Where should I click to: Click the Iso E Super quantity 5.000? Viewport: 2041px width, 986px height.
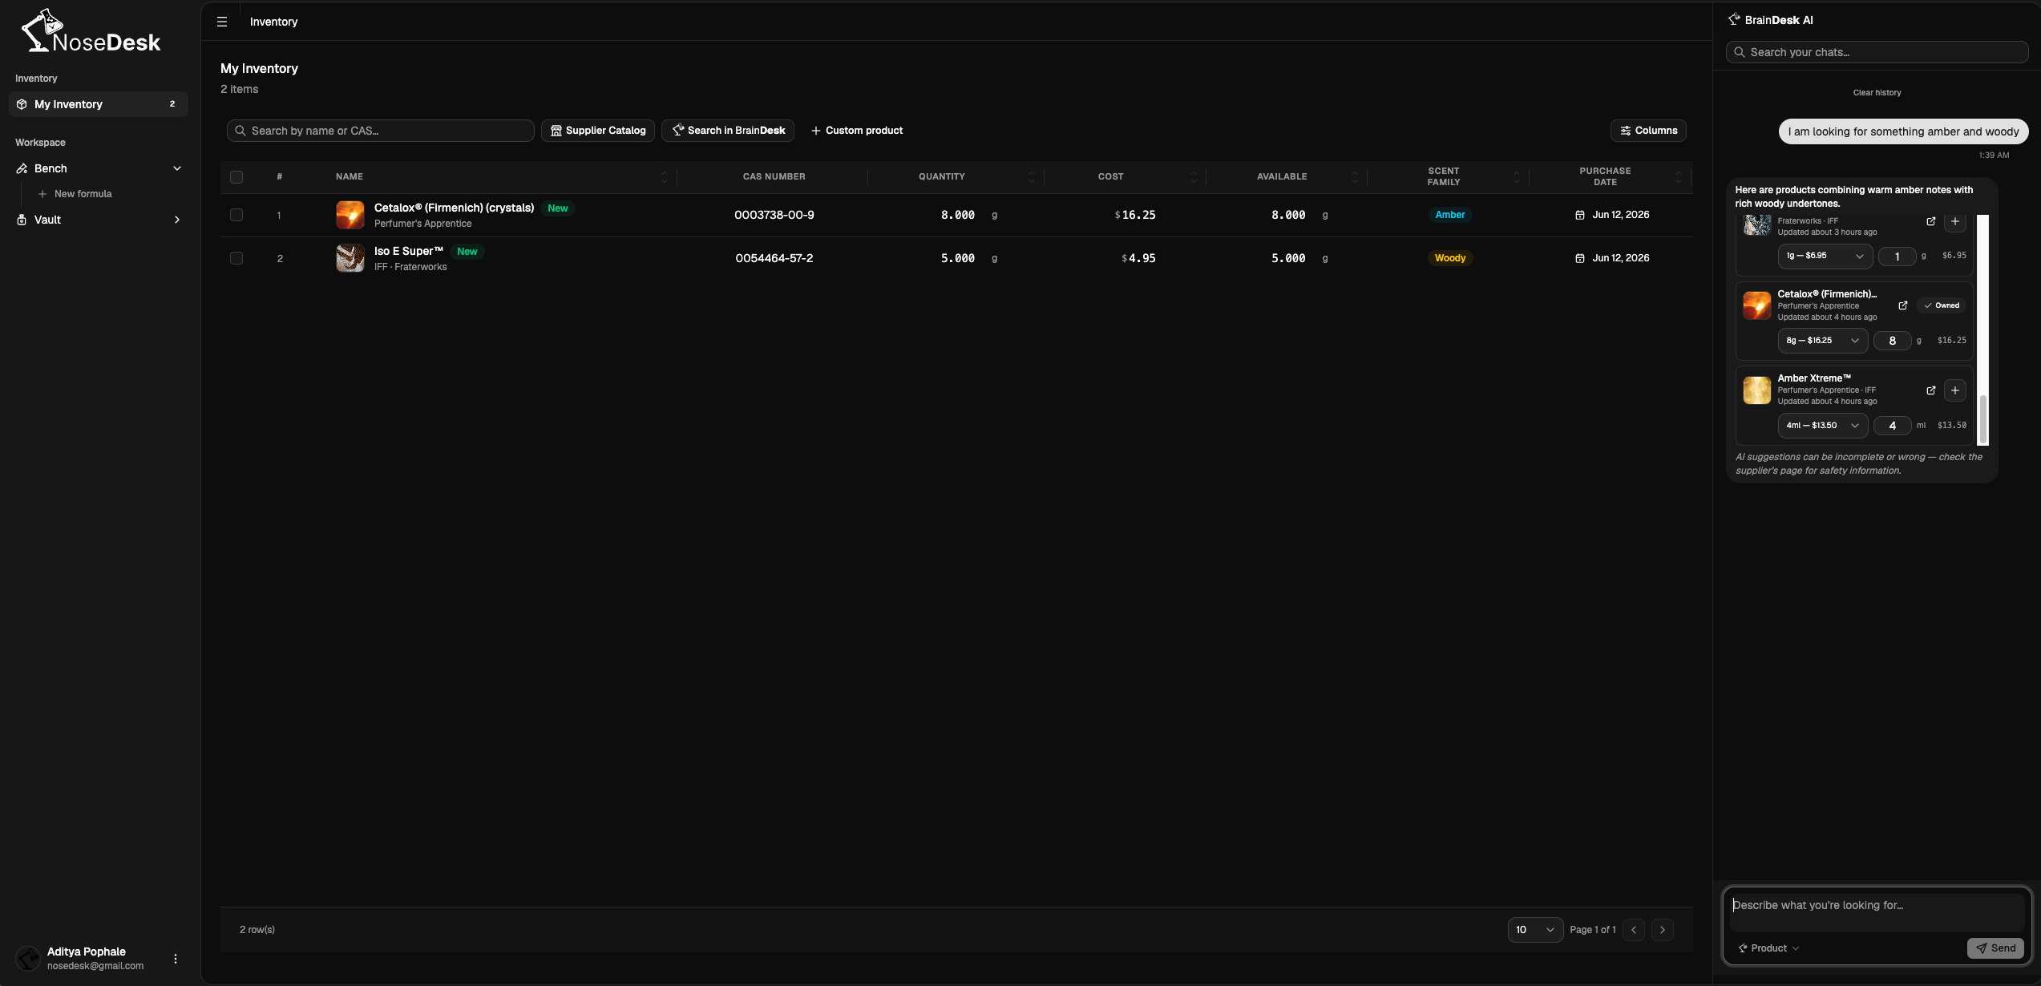click(957, 258)
